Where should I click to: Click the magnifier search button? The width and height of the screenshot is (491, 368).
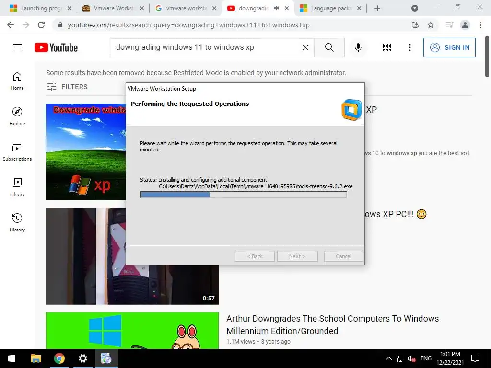[329, 47]
